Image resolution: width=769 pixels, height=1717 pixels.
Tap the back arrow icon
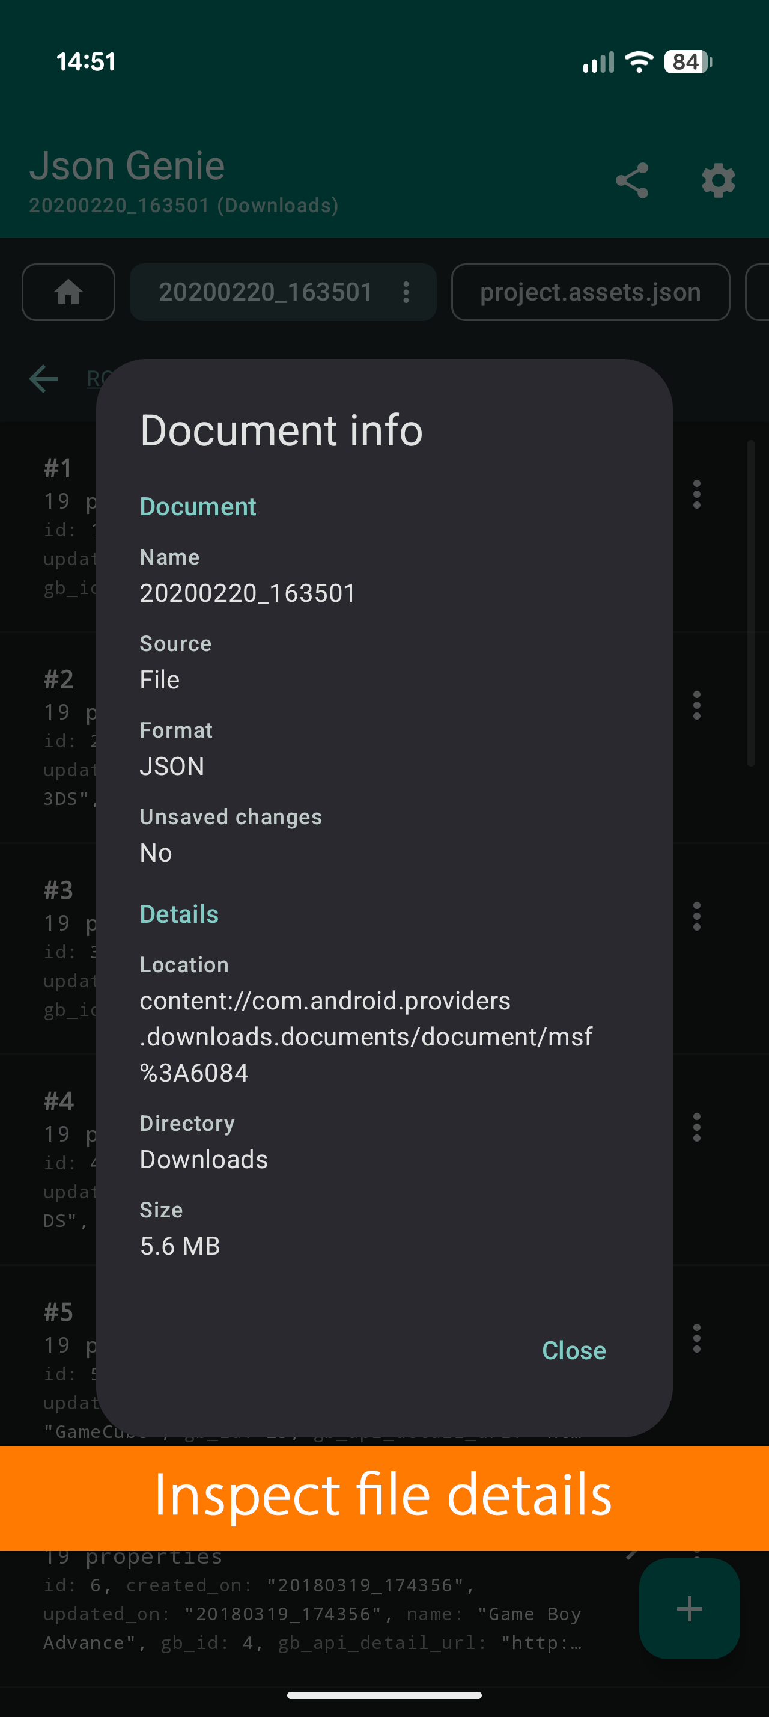tap(44, 379)
